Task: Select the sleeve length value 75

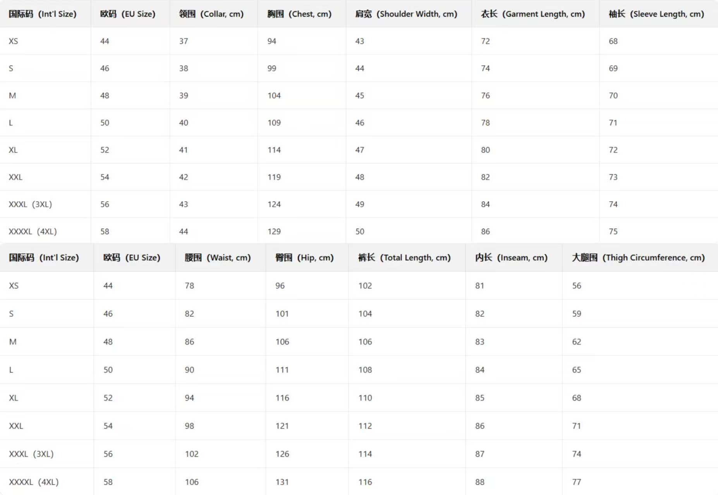Action: (613, 231)
